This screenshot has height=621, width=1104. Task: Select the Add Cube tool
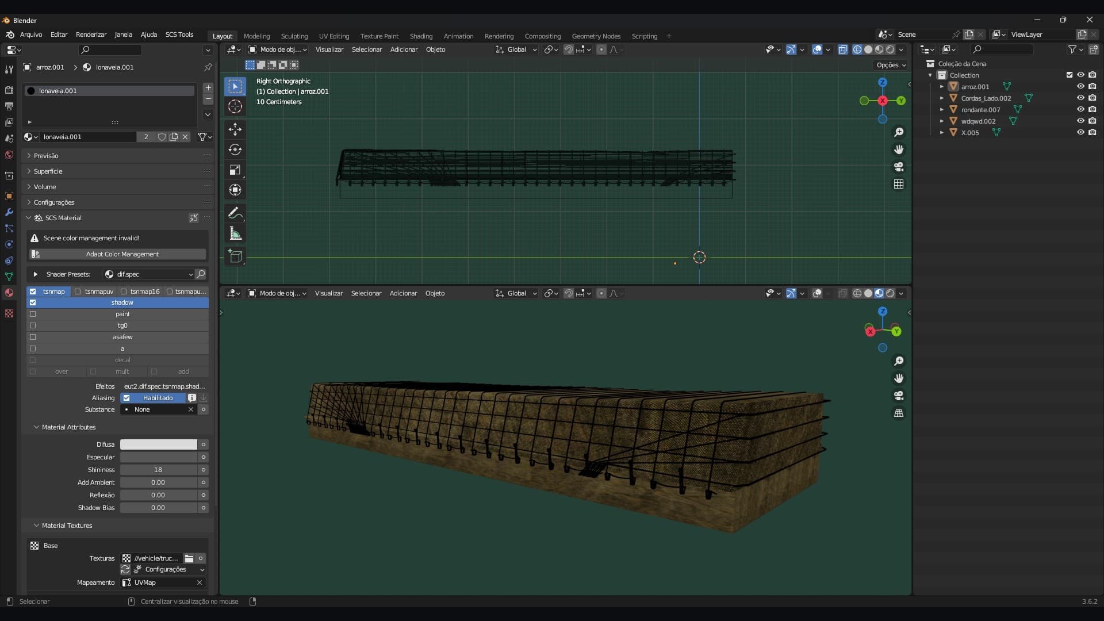[235, 256]
